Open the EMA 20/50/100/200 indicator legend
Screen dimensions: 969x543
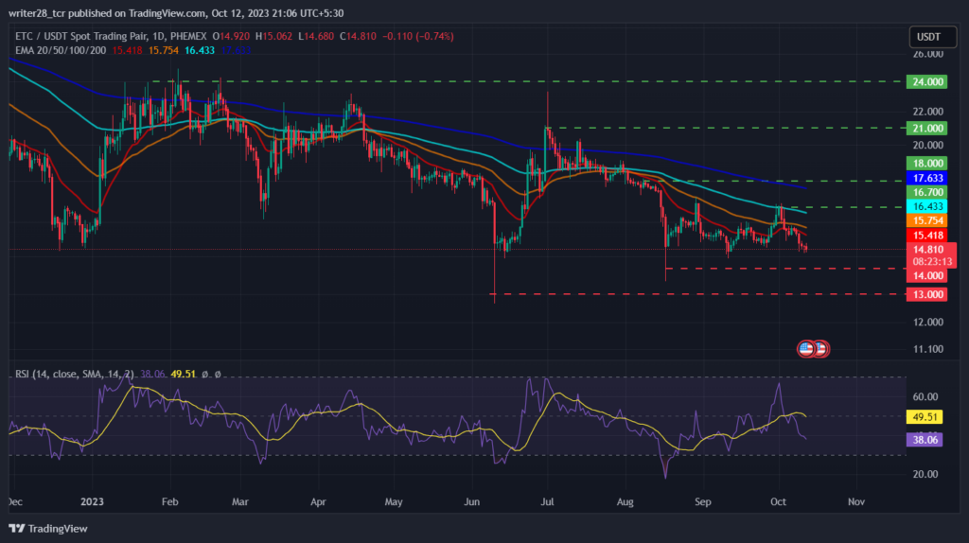point(61,51)
